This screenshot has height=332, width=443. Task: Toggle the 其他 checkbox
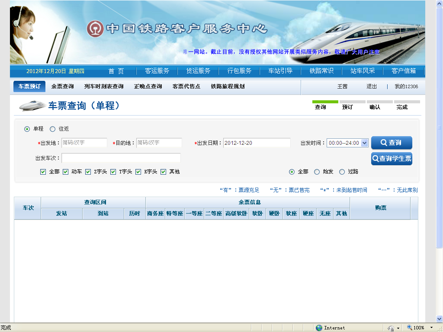[163, 172]
